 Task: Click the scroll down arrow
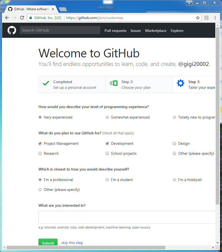point(217,243)
